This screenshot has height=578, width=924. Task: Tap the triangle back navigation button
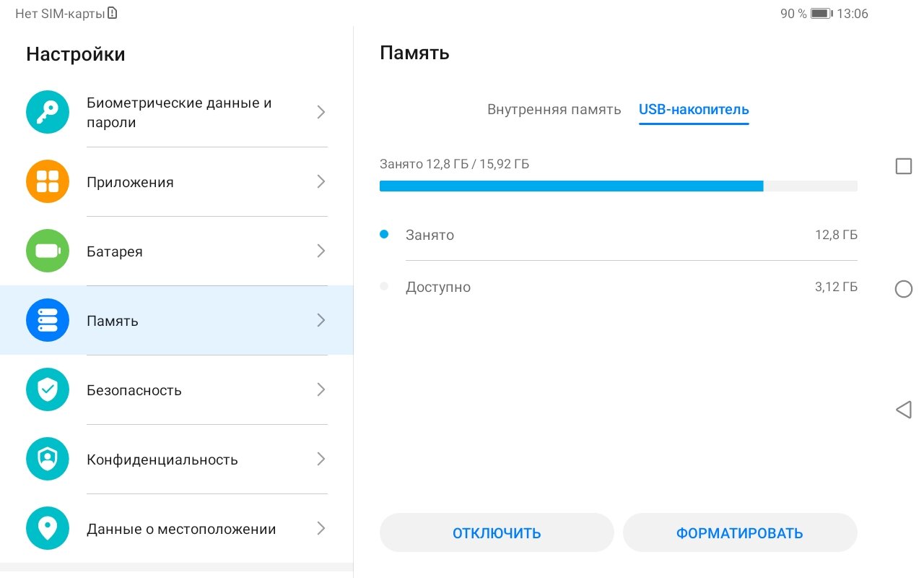click(903, 410)
